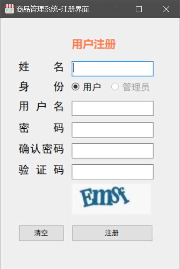Image resolution: width=180 pixels, height=269 pixels.
Task: Click the shop icon in title bar
Action: pyautogui.click(x=10, y=9)
